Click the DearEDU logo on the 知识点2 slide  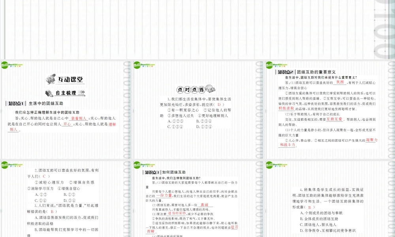[276, 65]
